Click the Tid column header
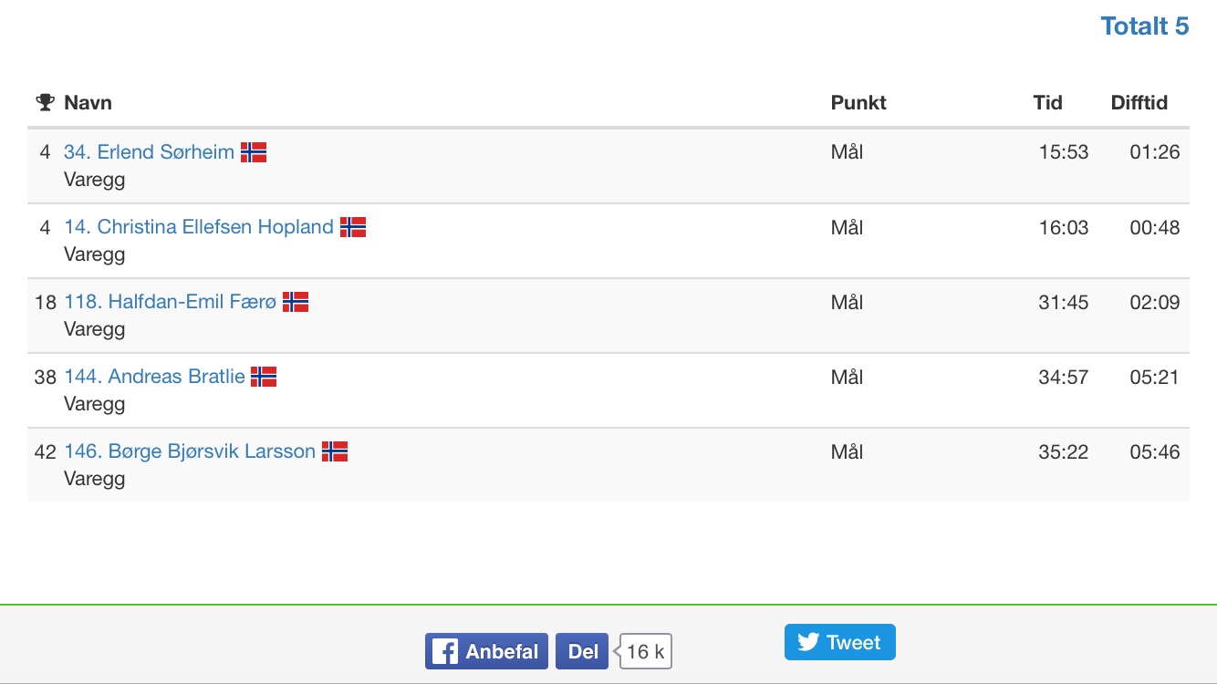 pos(1047,102)
